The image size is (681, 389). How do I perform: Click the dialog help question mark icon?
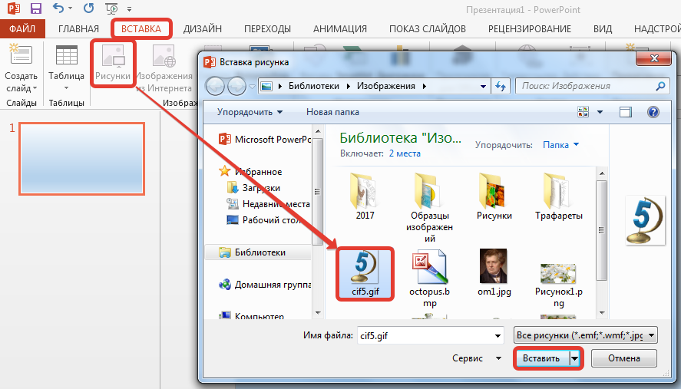pos(653,112)
